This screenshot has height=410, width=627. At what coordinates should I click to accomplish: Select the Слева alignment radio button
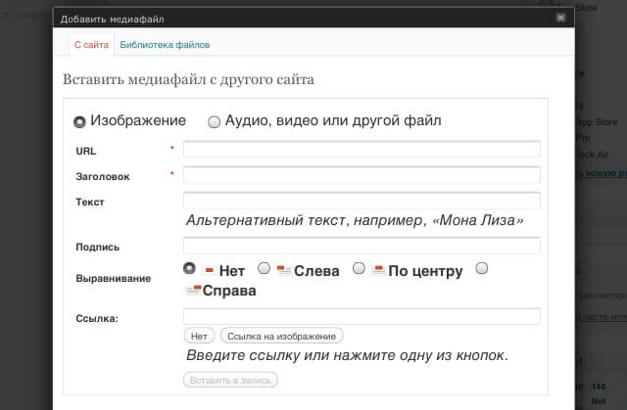point(264,268)
